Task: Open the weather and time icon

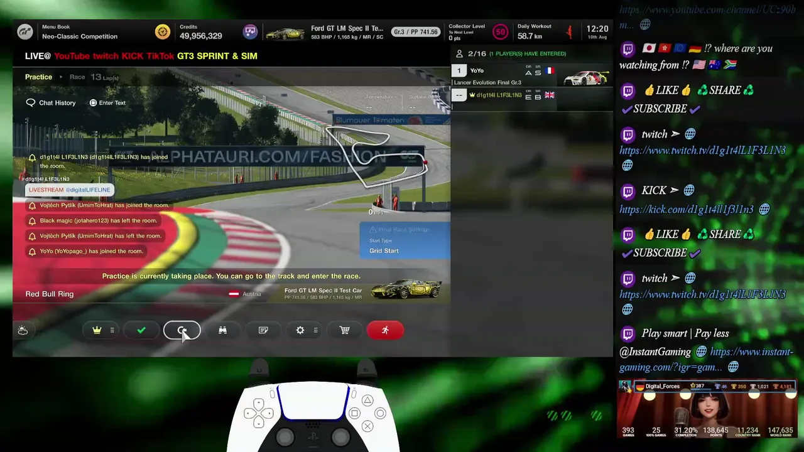Action: [23, 330]
